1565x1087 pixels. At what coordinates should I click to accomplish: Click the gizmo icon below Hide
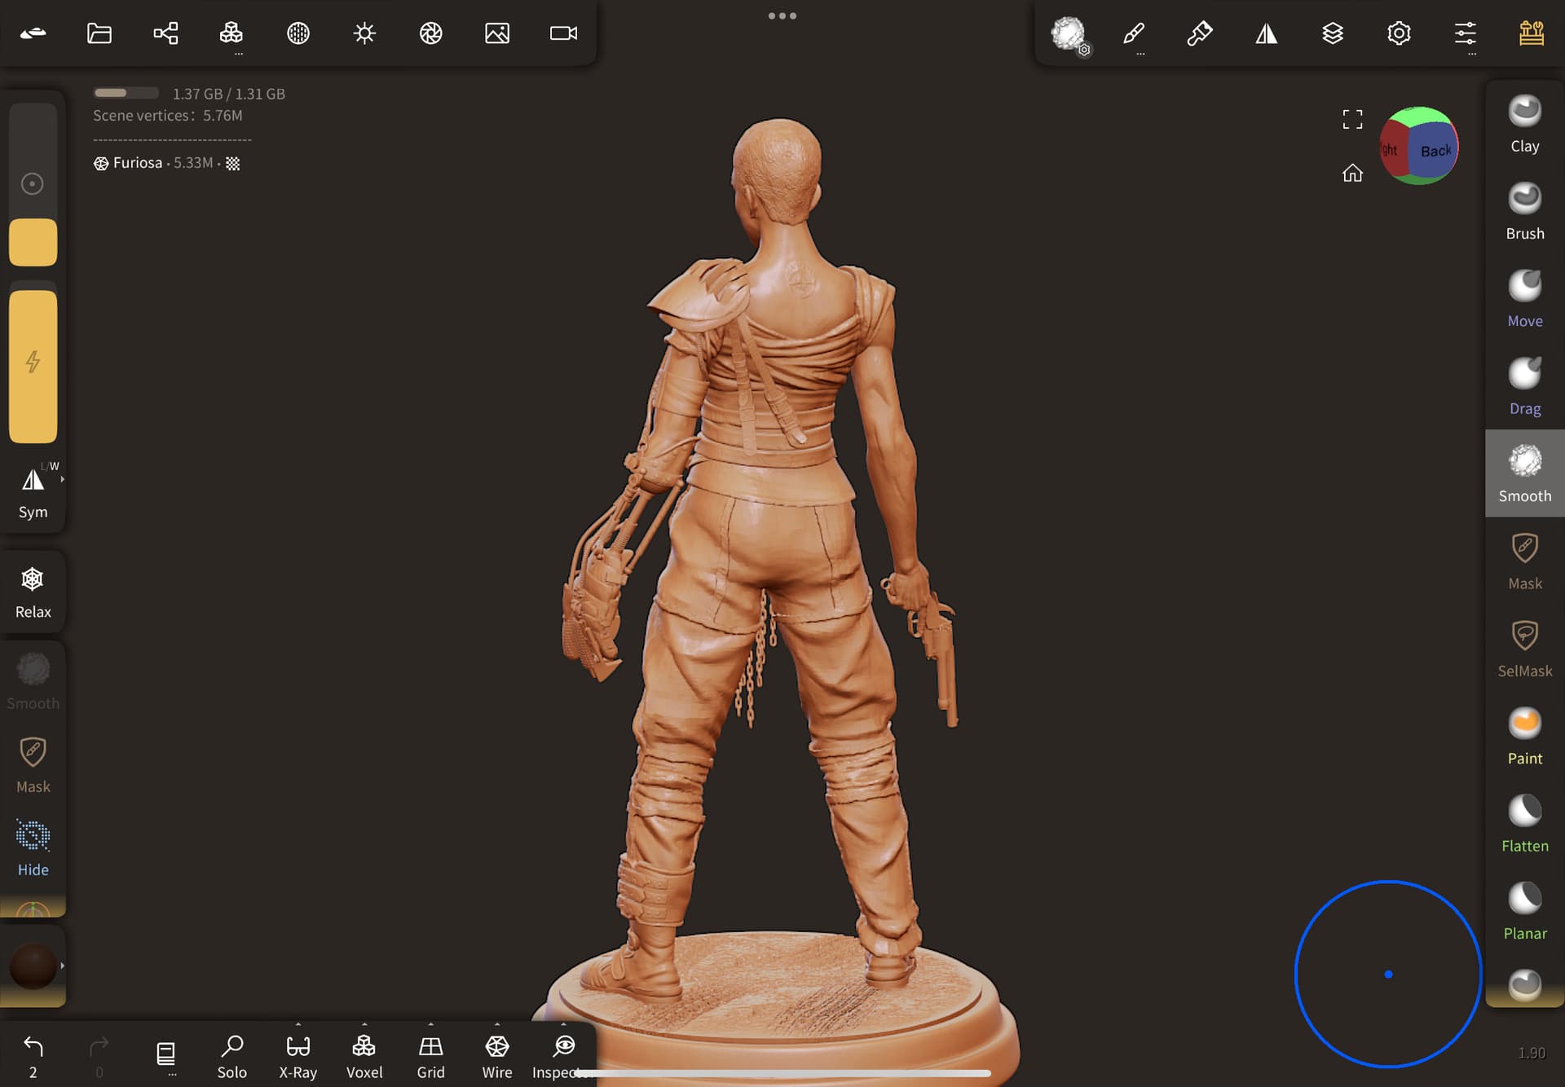point(33,909)
